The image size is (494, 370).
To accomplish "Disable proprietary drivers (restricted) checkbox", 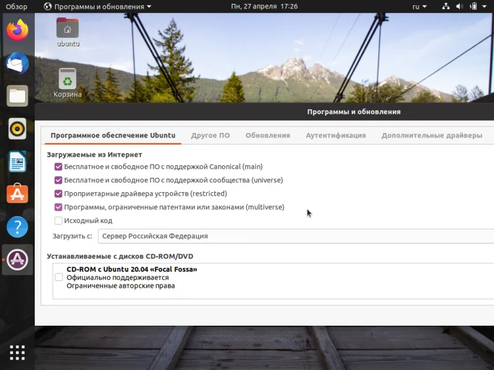I will click(x=59, y=193).
